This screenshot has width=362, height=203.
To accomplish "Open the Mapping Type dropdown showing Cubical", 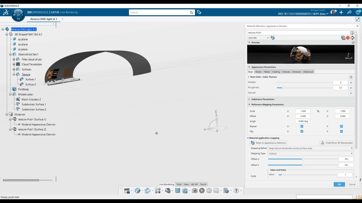I will pos(311,153).
